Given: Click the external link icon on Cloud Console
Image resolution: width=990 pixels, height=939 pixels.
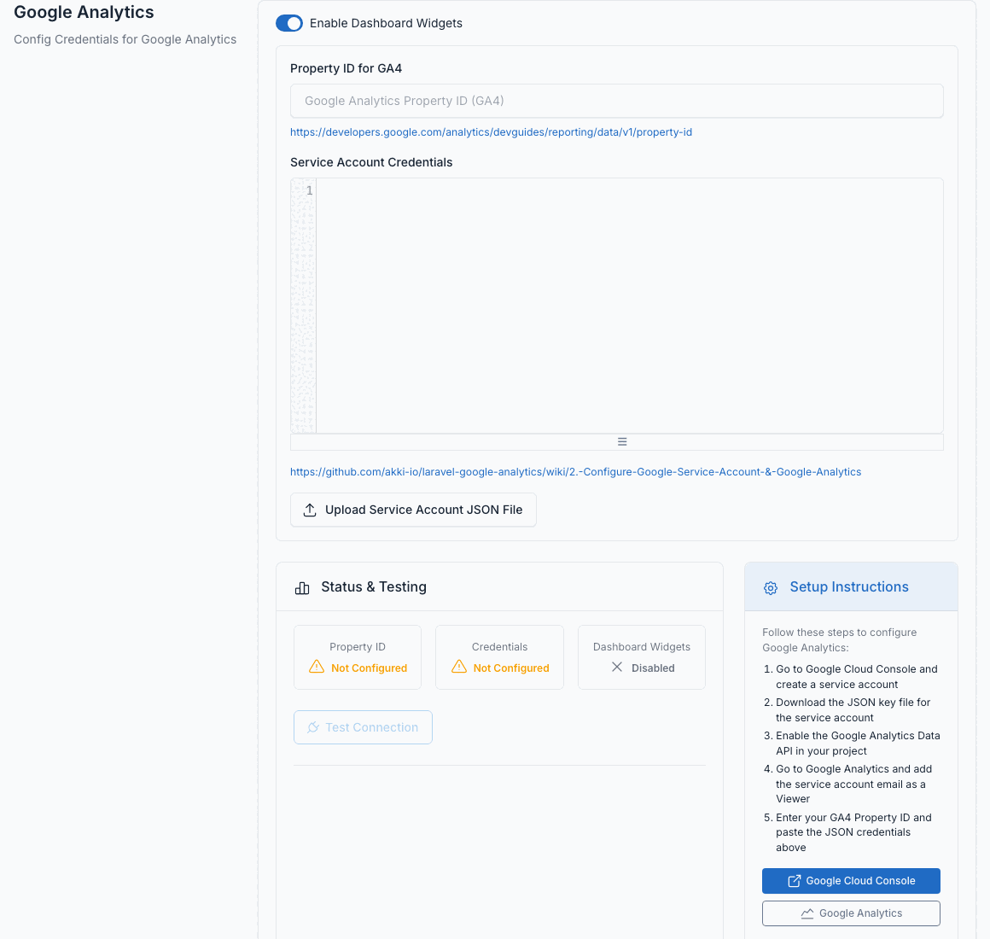Looking at the screenshot, I should tap(795, 881).
